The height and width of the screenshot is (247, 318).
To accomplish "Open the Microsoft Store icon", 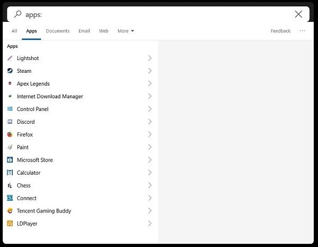I will tap(10, 160).
